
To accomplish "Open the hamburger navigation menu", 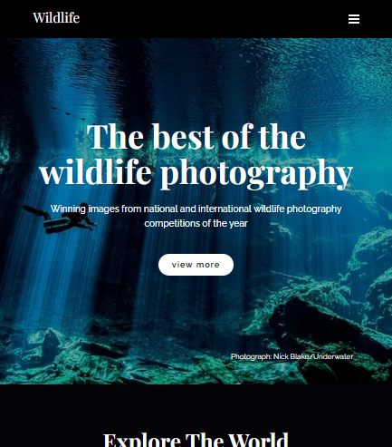I will coord(354,19).
